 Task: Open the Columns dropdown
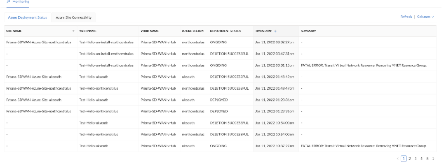[x=425, y=17]
